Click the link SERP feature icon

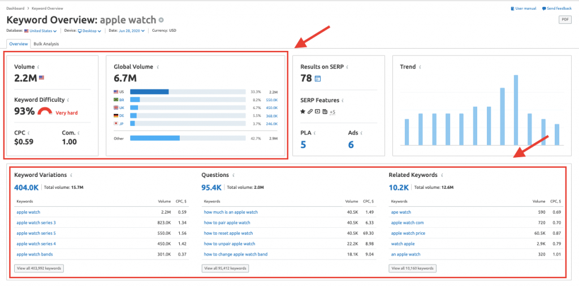point(310,111)
